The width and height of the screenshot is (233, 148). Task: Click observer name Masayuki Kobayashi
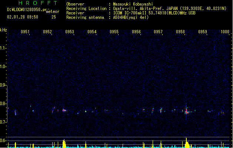[133, 4]
